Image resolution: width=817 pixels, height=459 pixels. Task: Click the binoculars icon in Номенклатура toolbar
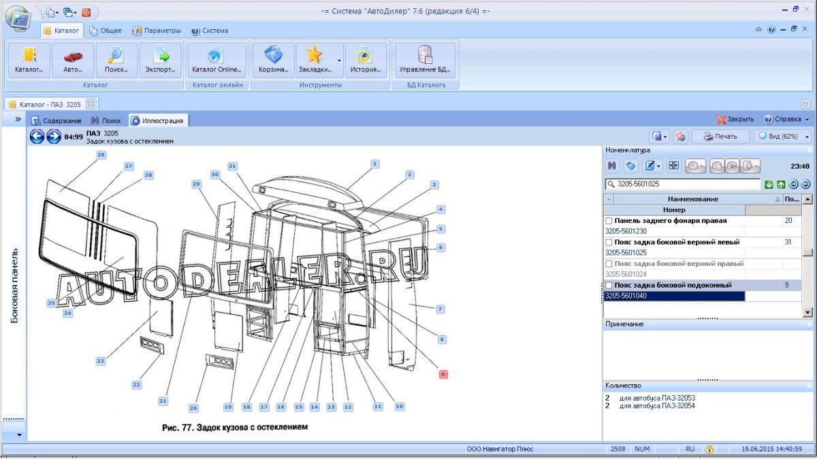612,165
